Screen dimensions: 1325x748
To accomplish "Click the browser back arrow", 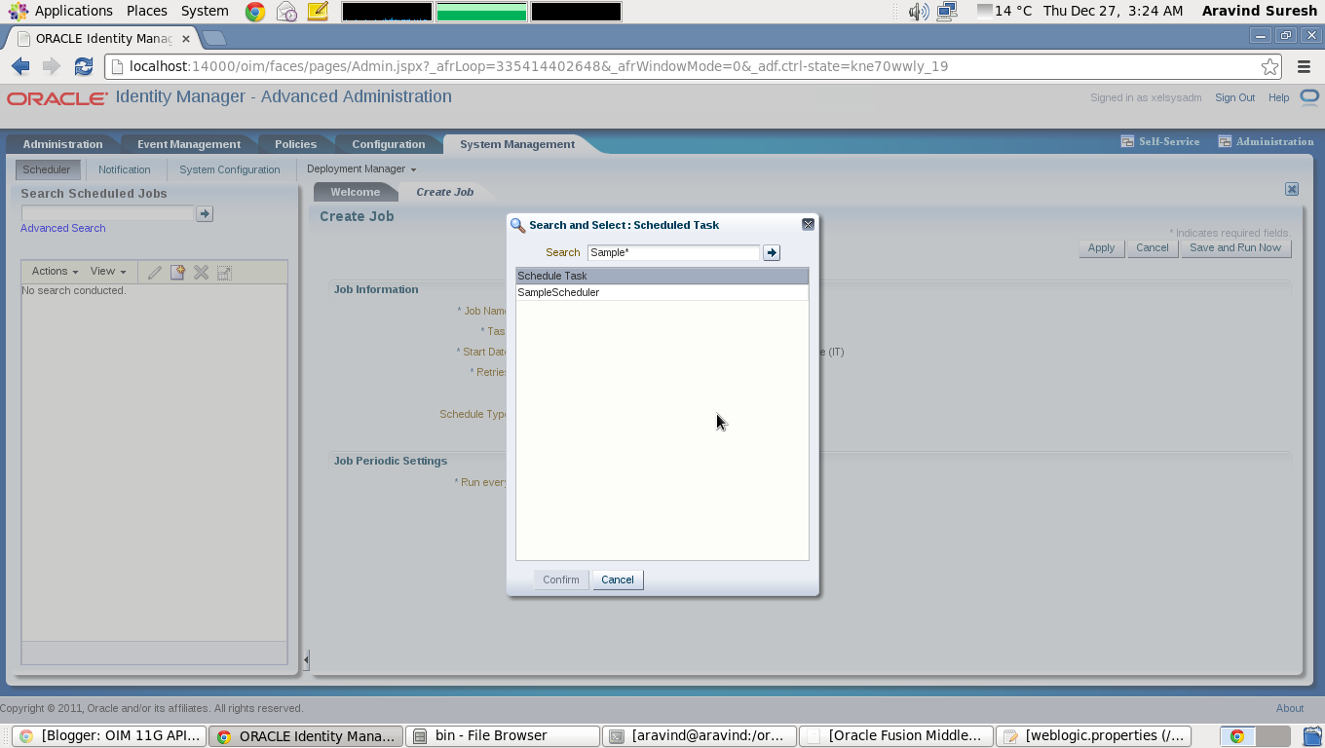I will (20, 66).
